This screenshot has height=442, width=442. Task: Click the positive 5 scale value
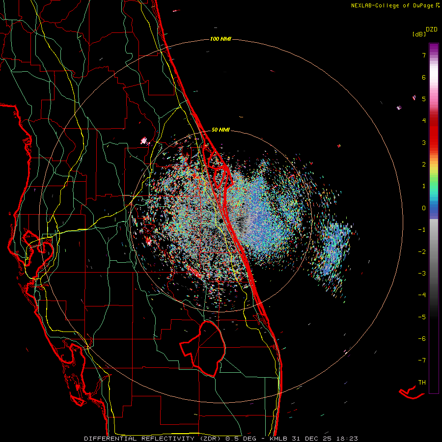(424, 99)
